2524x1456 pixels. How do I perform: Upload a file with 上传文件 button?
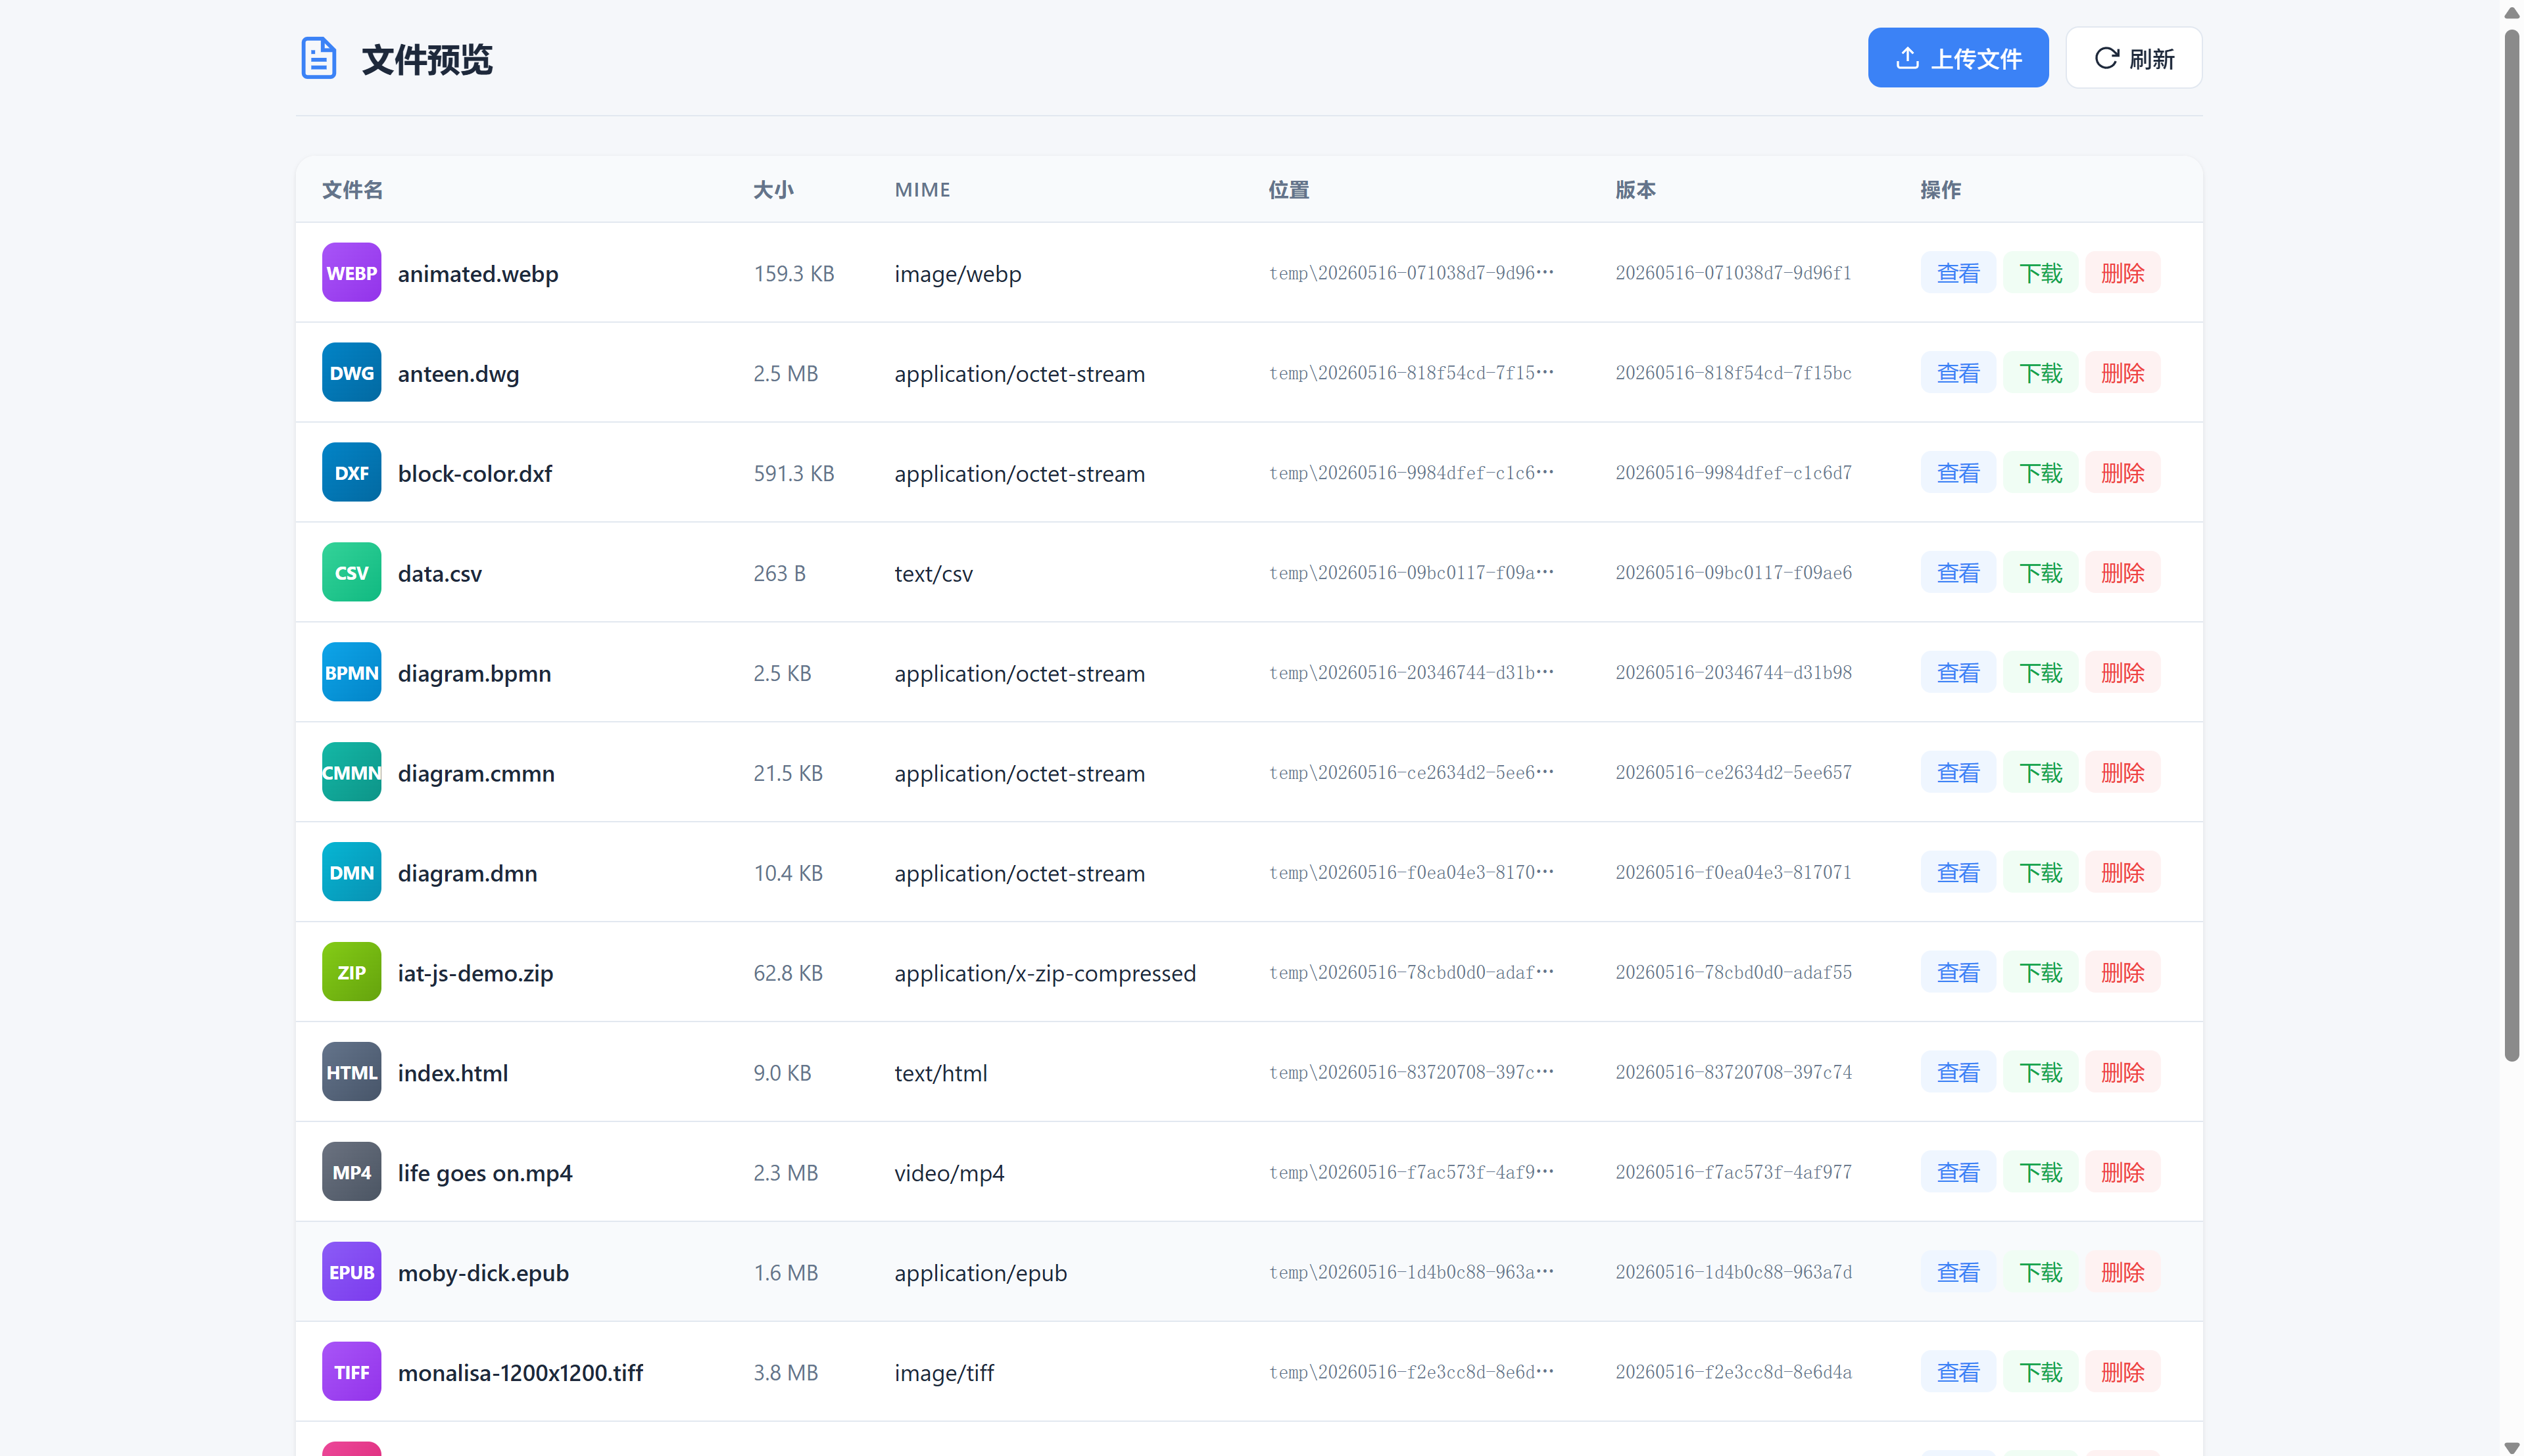pyautogui.click(x=1958, y=58)
